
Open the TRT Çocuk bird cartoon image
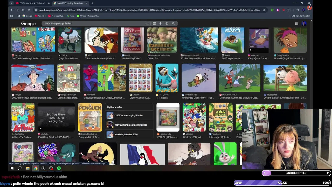point(167,78)
